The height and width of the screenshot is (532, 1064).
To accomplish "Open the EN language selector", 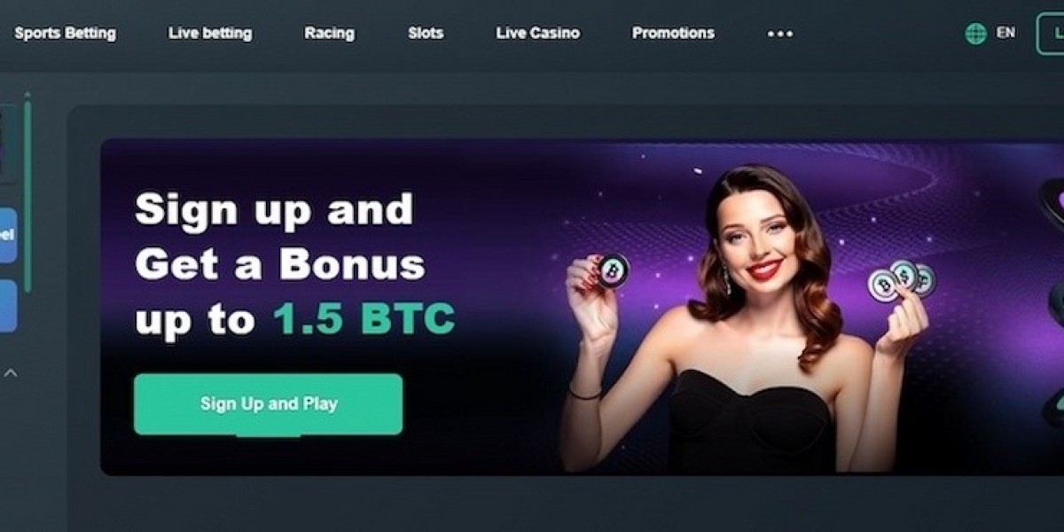I will coord(1005,33).
